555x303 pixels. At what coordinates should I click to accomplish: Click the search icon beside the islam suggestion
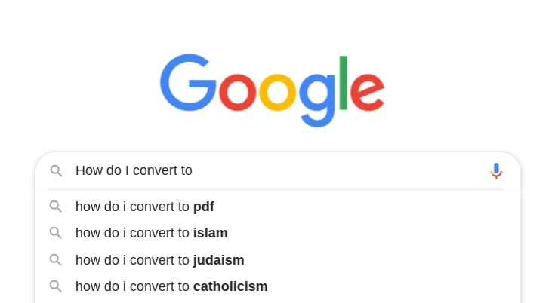tap(56, 233)
